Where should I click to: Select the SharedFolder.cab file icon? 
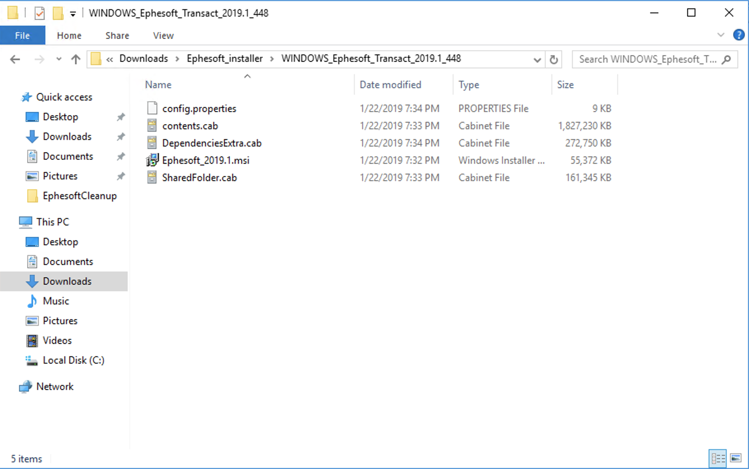[152, 177]
